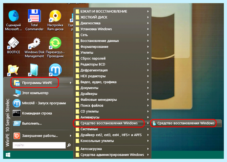Open the CD утилиты menu folder

(112, 111)
